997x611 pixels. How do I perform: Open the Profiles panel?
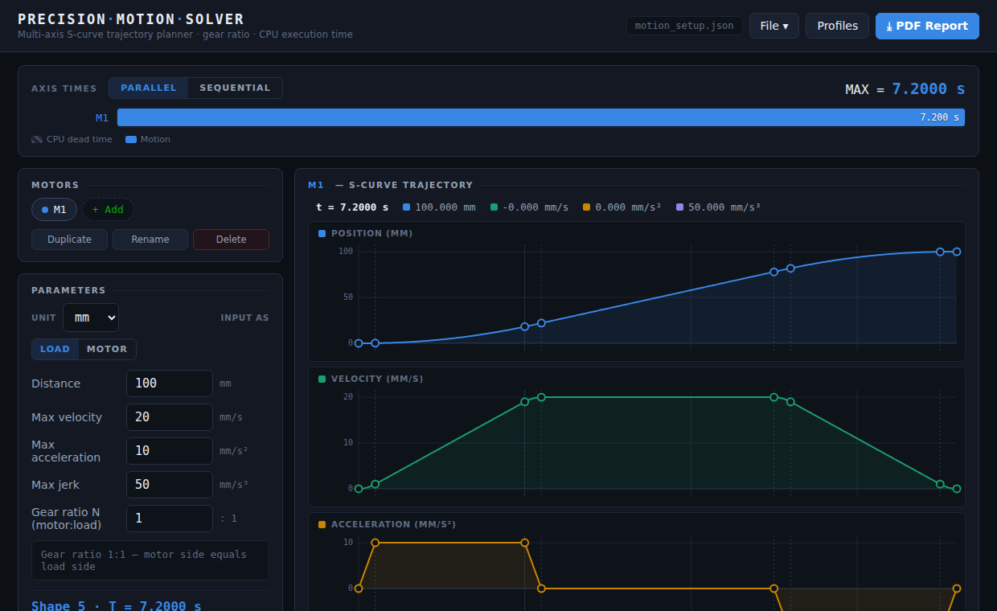point(837,26)
